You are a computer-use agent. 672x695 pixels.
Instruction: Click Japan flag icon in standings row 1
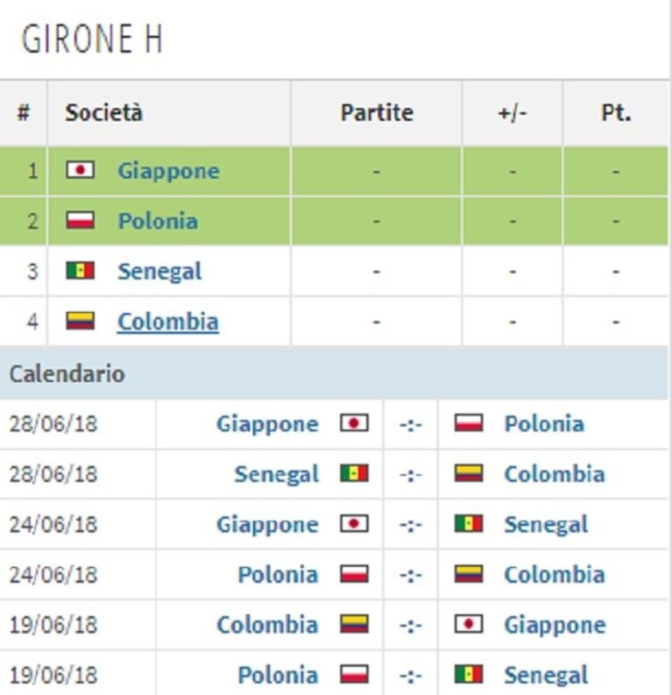tap(81, 170)
